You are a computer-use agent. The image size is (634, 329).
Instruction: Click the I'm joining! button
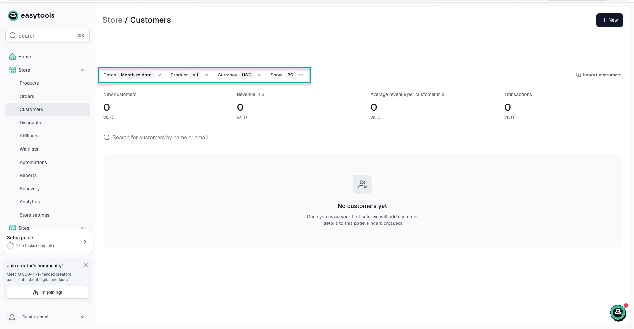[48, 292]
